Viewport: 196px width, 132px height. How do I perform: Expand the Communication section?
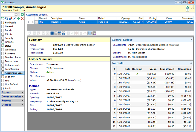(x=13, y=97)
